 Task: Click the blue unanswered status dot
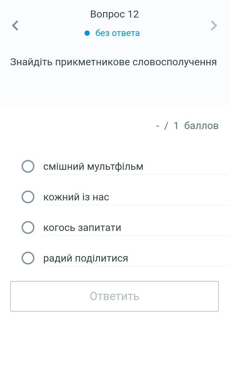click(x=87, y=33)
